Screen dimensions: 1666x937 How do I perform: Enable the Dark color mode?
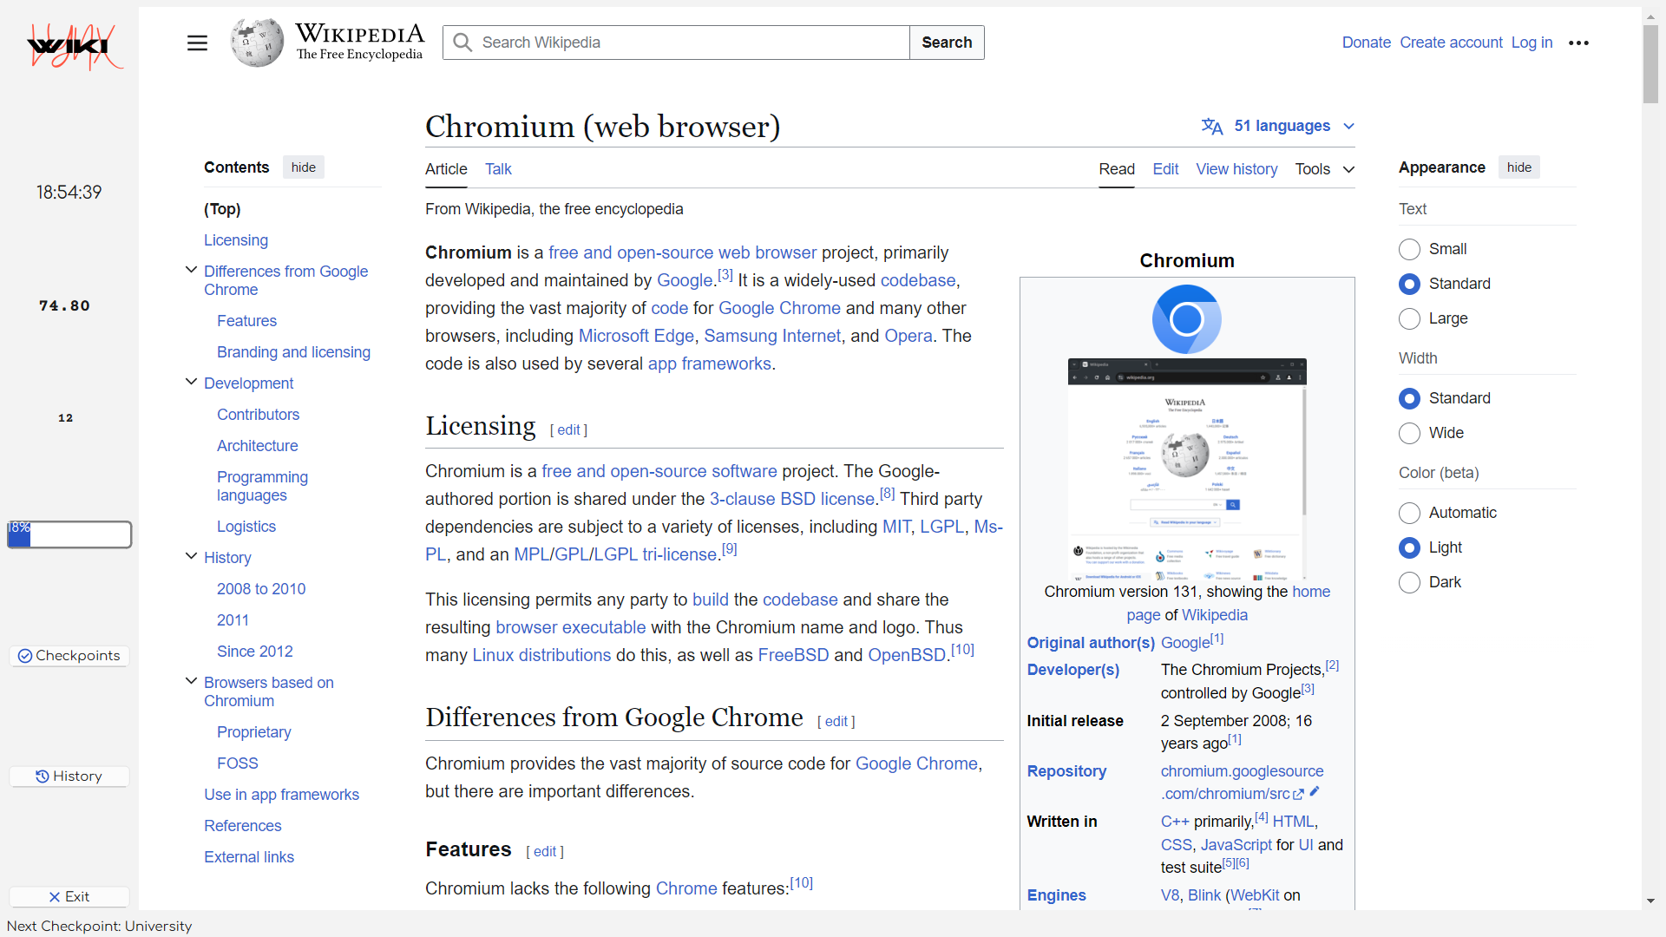click(1409, 583)
